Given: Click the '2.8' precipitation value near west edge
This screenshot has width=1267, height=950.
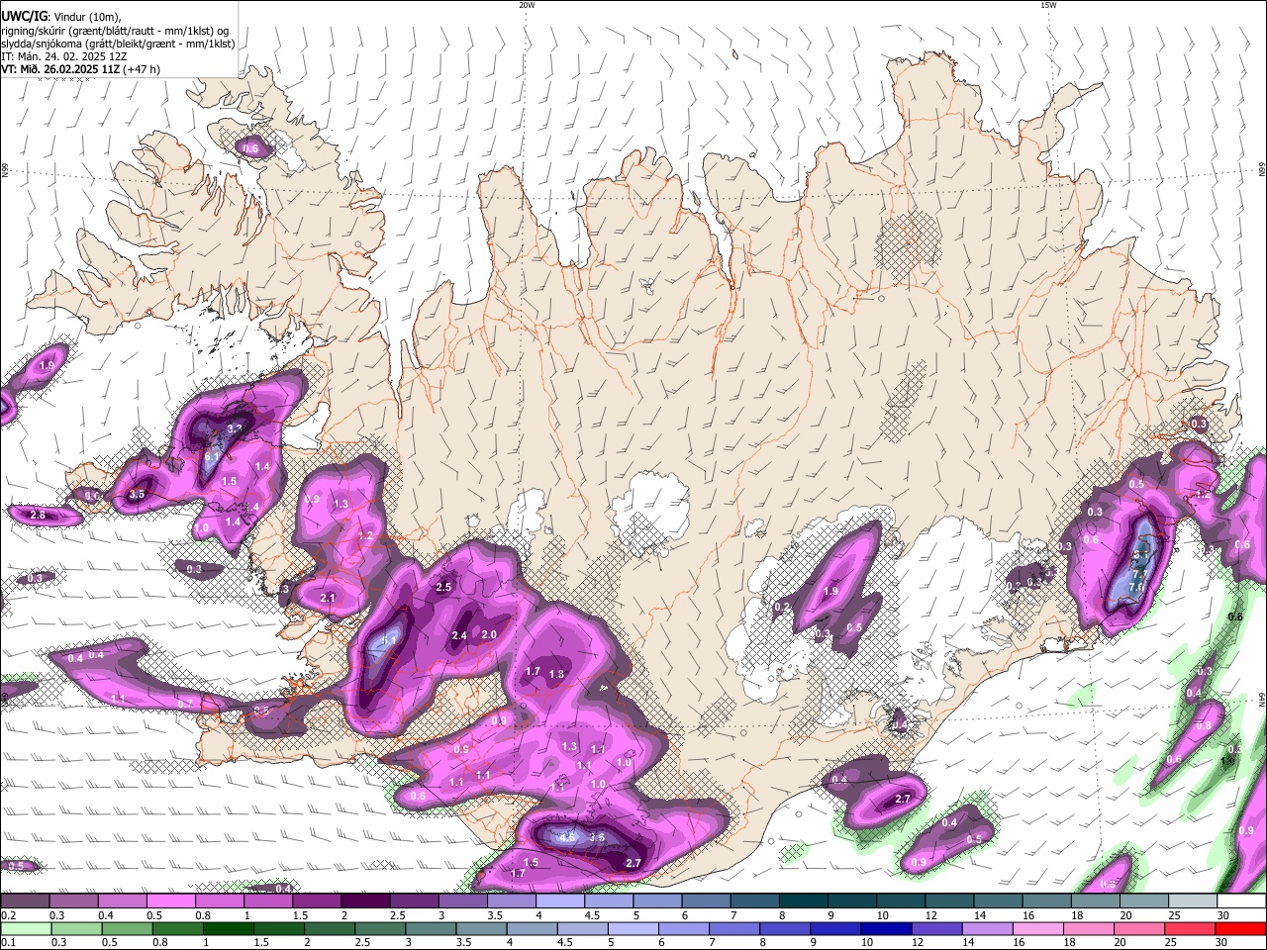Looking at the screenshot, I should pyautogui.click(x=39, y=515).
